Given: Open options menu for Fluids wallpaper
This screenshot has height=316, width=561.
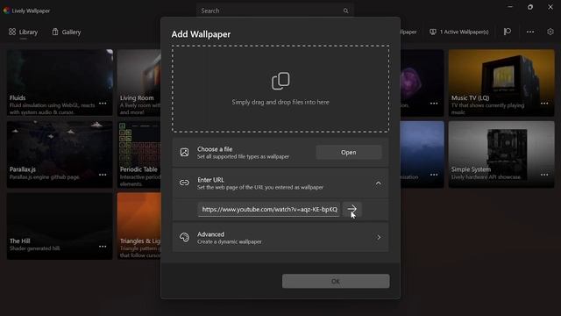Looking at the screenshot, I should [x=103, y=104].
